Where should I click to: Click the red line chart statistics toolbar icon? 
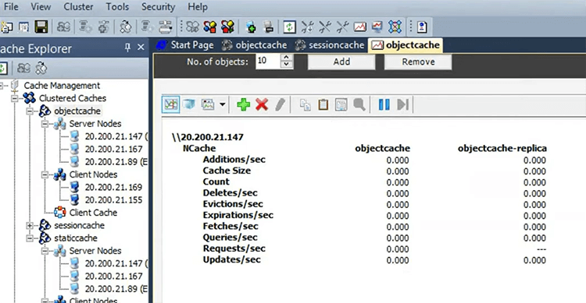pos(360,26)
